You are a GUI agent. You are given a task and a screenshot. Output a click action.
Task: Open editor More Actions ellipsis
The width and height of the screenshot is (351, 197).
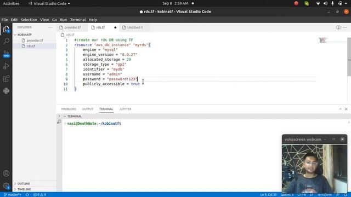point(345,27)
